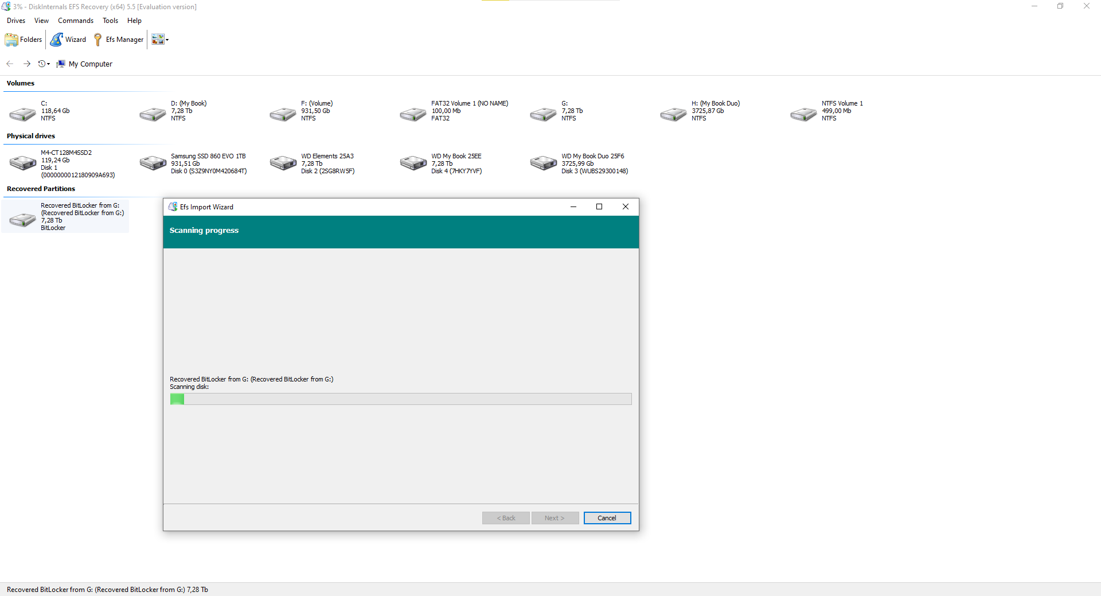Close the Efs Import Wizard dialog

coord(626,207)
